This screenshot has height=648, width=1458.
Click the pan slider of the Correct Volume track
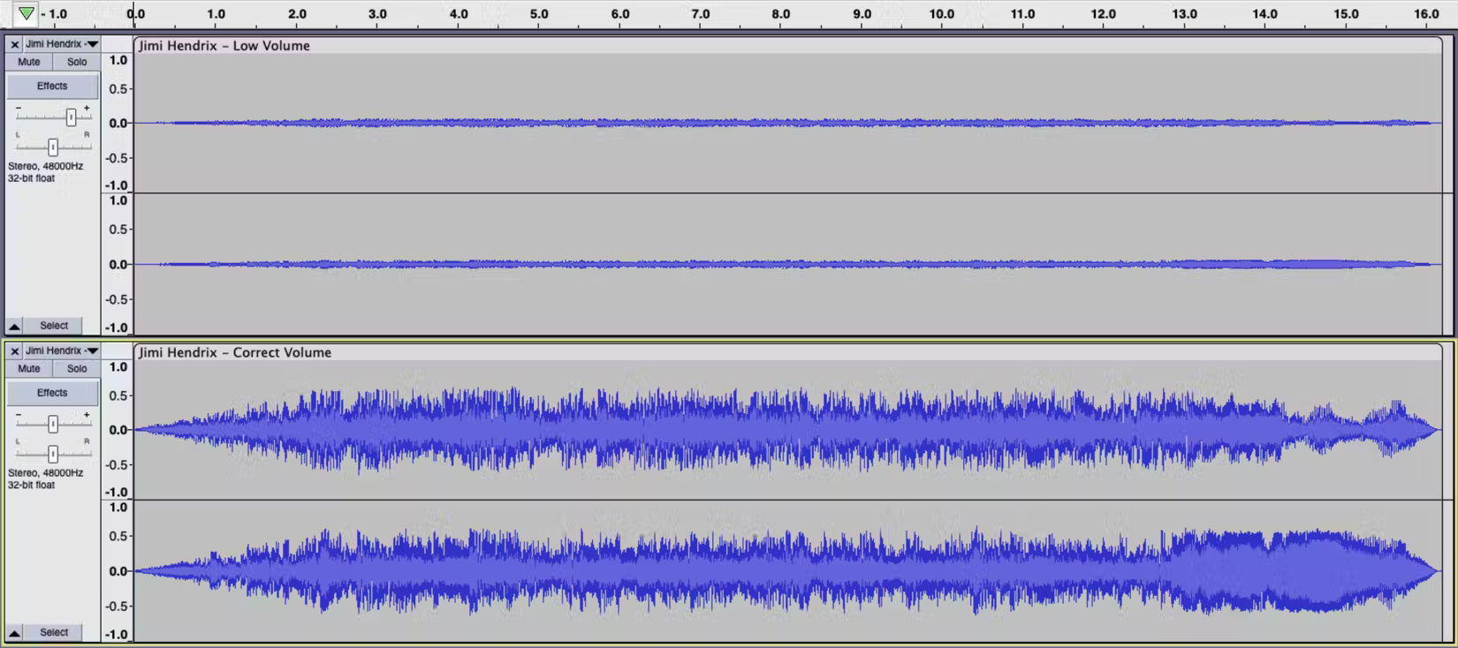54,454
